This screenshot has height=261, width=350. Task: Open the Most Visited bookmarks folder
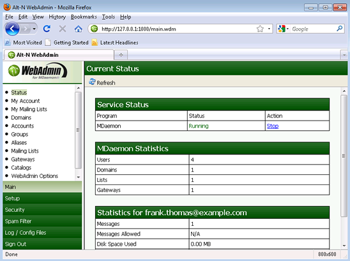(23, 42)
